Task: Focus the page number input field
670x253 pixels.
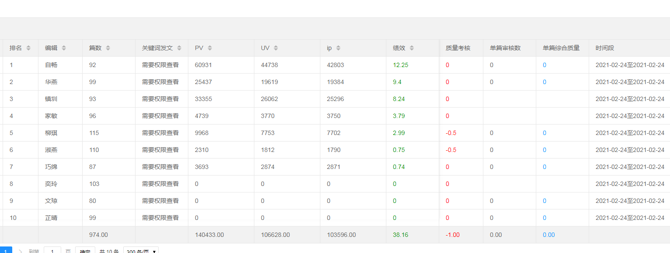Action: (x=52, y=251)
